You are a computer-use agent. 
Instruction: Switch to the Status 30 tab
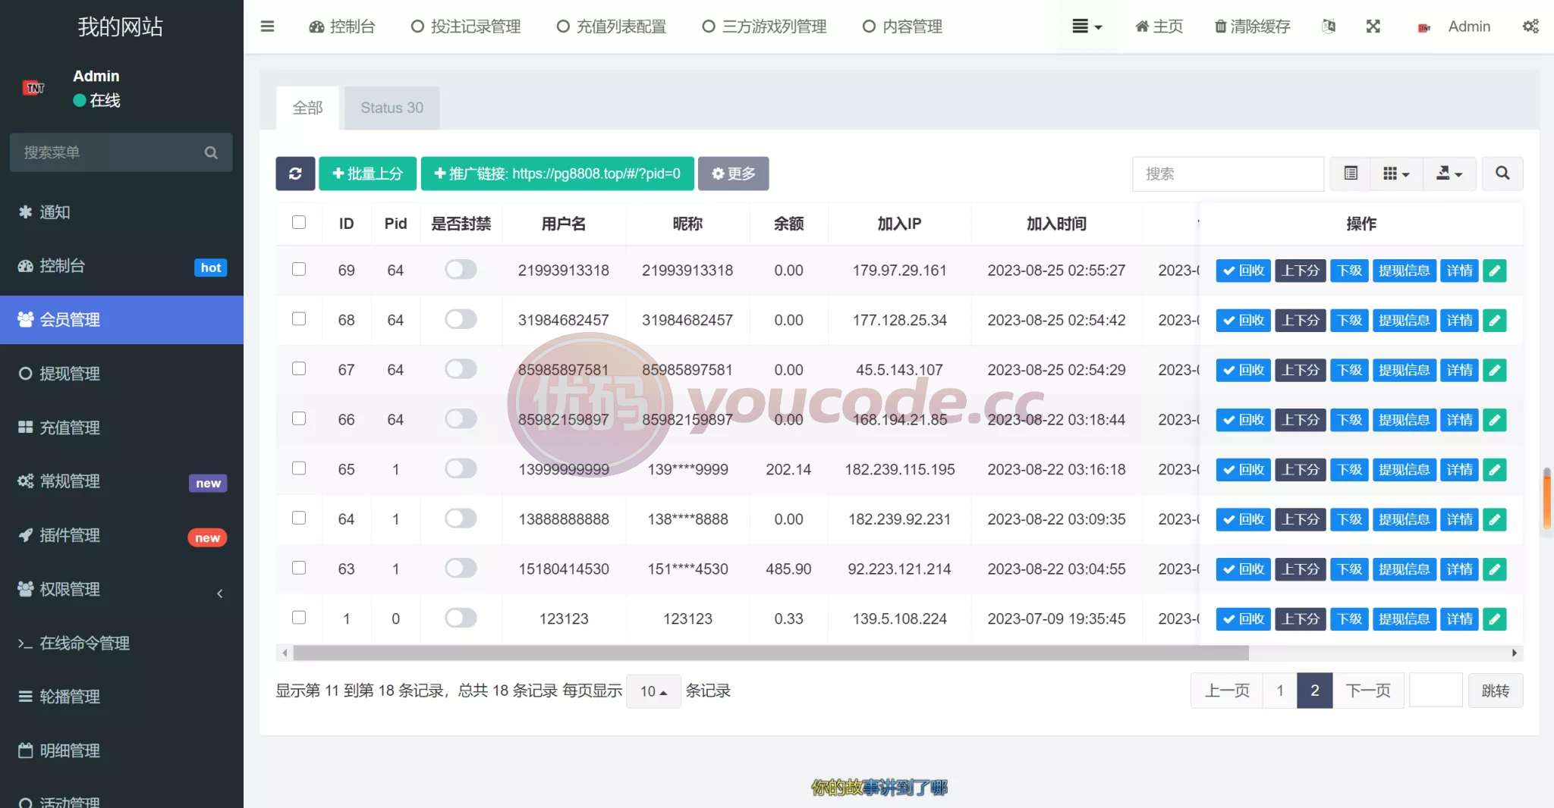[392, 108]
